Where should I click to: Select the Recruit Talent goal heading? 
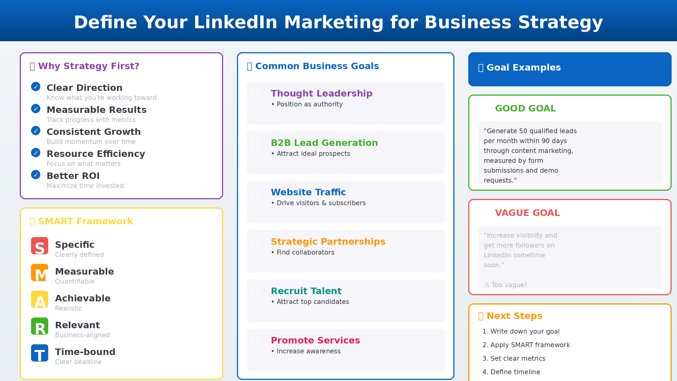tap(306, 291)
